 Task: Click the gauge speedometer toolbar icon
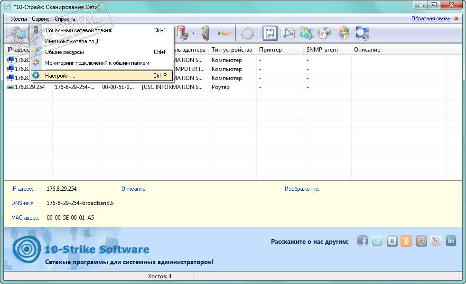click(325, 33)
